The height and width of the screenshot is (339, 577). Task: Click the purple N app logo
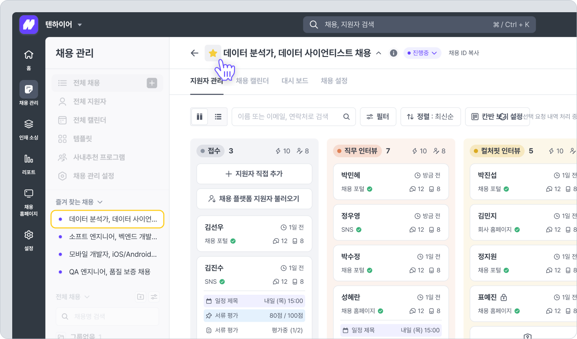point(29,24)
